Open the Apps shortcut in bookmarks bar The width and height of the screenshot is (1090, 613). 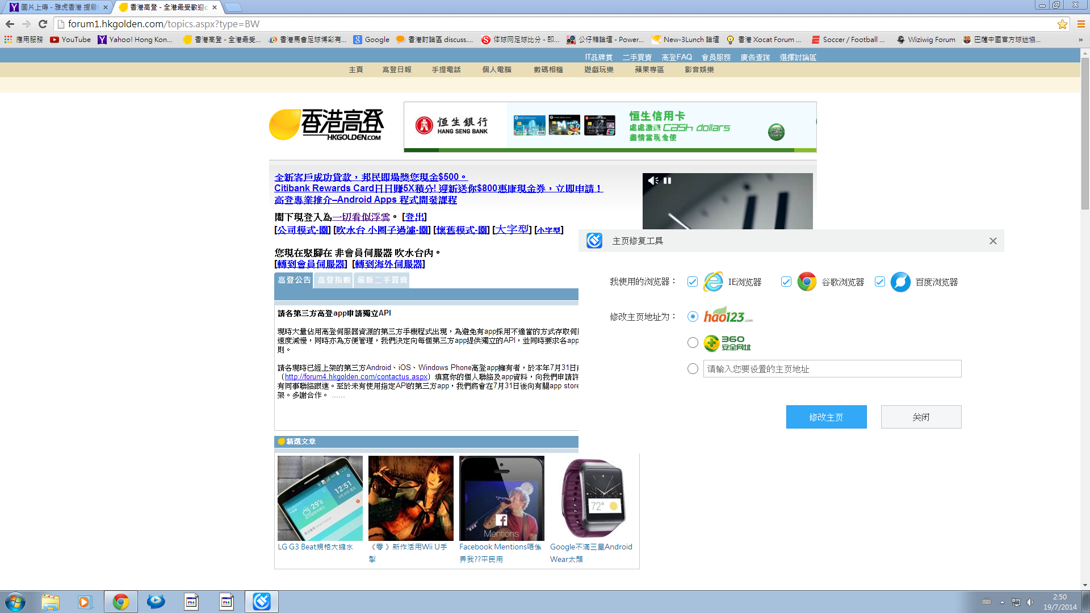tap(24, 39)
